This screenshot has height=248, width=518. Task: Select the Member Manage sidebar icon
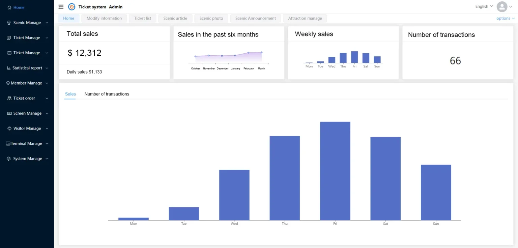(x=8, y=83)
